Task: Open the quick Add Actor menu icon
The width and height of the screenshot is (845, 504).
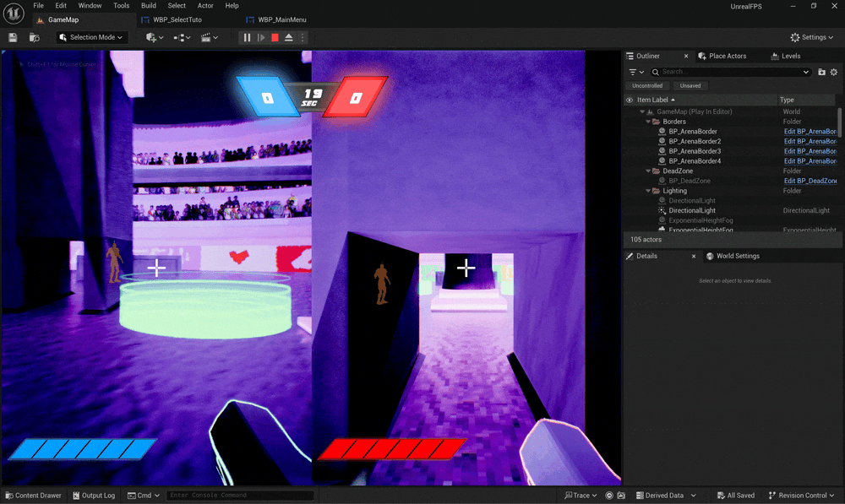Action: 150,37
